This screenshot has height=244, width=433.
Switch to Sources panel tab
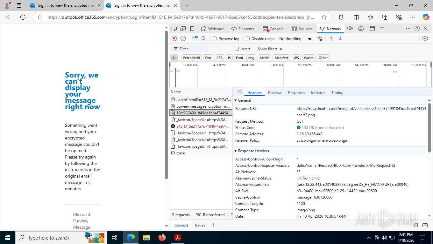(302, 29)
